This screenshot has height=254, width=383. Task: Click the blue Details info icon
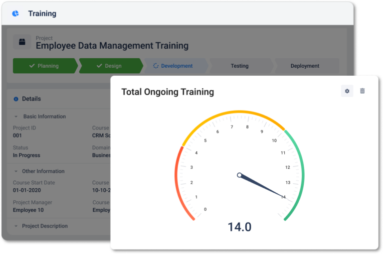pos(16,99)
